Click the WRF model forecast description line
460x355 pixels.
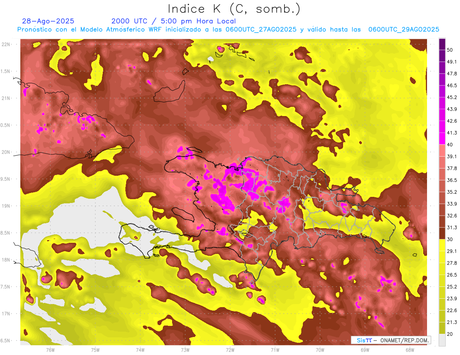click(x=228, y=29)
